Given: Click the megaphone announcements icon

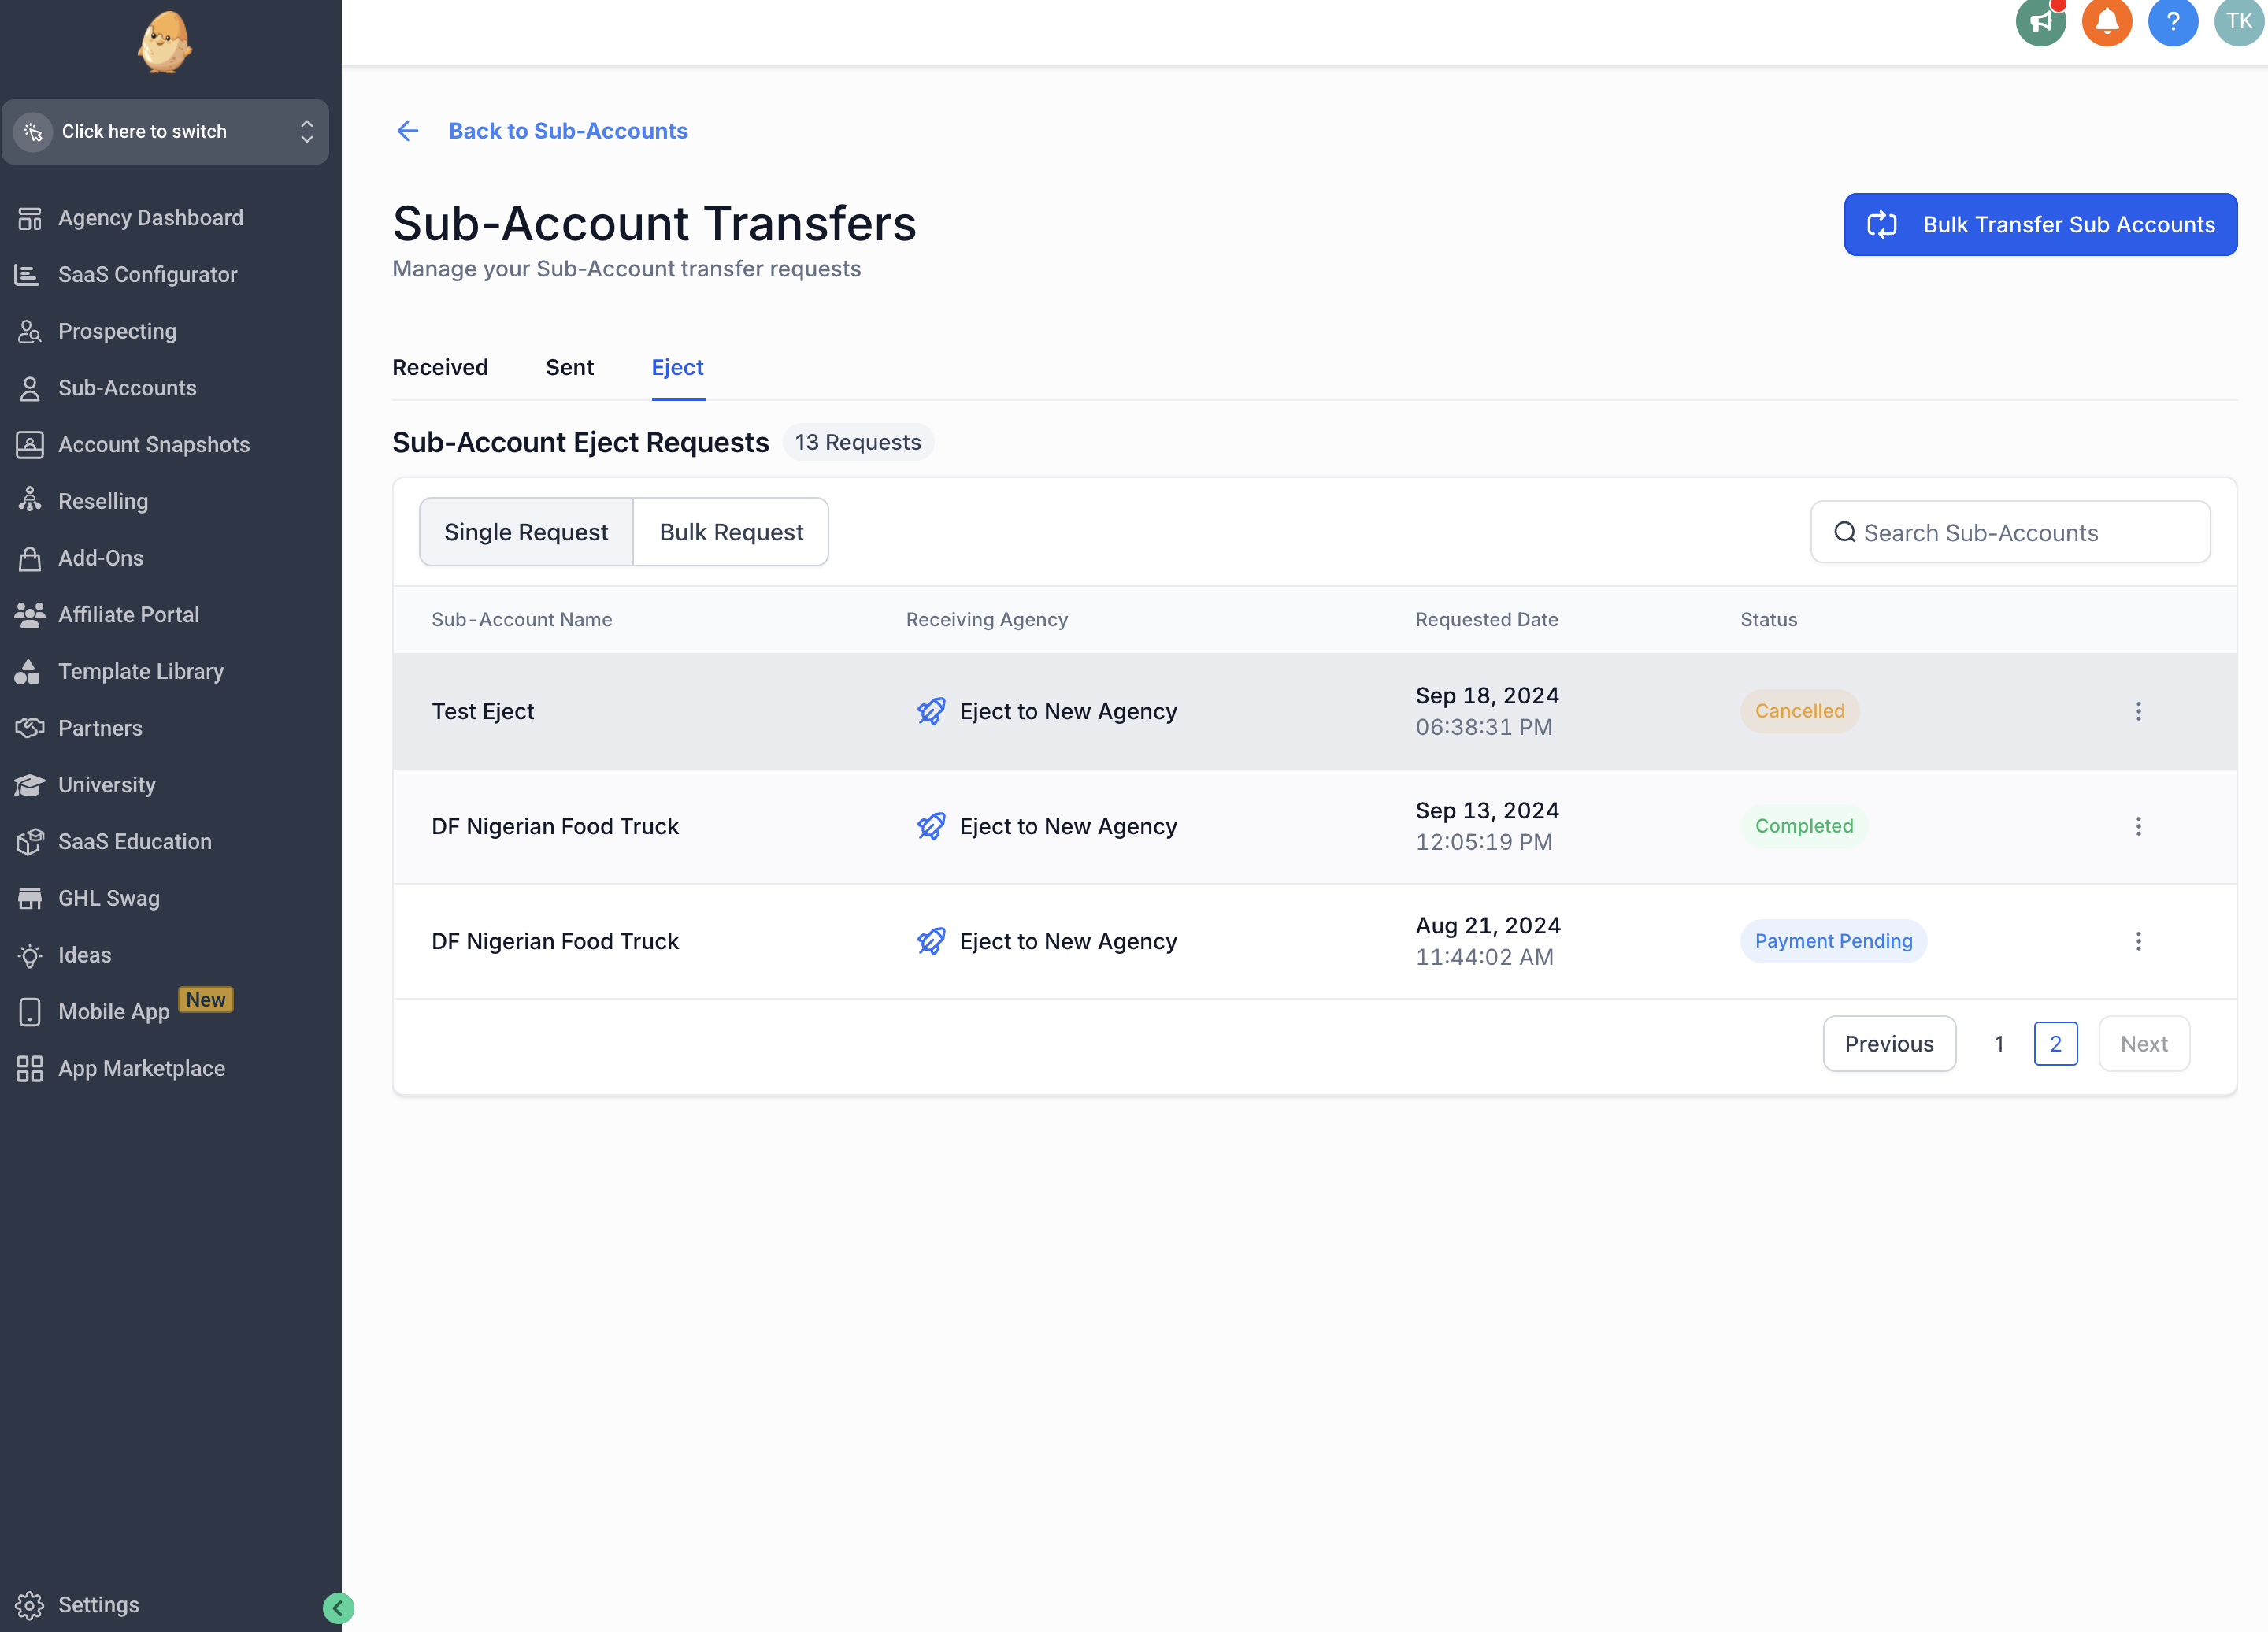Looking at the screenshot, I should click(2040, 22).
